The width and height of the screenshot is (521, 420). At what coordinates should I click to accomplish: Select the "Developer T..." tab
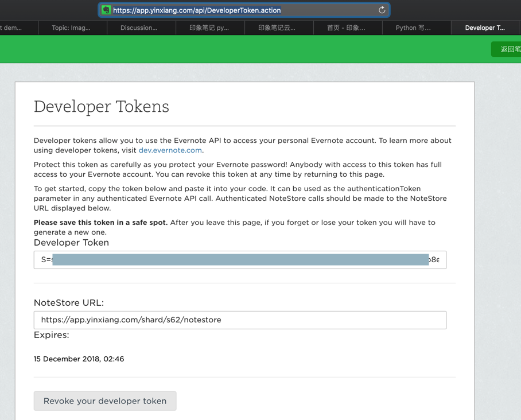(x=485, y=28)
